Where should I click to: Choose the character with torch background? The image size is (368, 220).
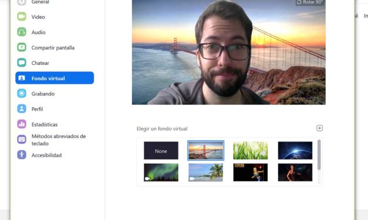click(x=251, y=173)
